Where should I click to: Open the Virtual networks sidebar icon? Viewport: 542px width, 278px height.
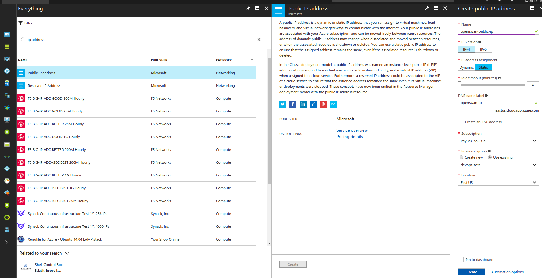7,156
